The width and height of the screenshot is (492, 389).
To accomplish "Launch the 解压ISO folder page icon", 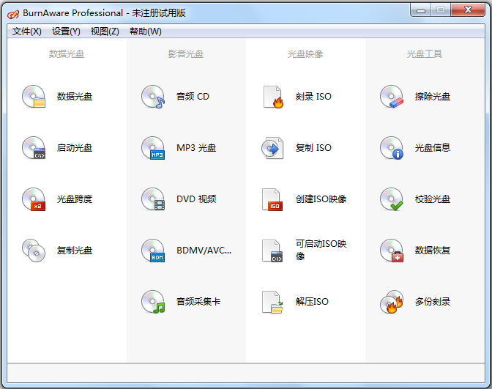I will 272,302.
